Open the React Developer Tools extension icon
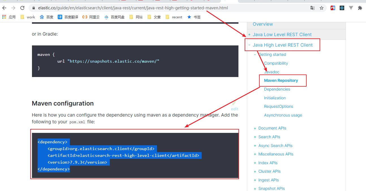This screenshot has height=191, width=366. [342, 8]
